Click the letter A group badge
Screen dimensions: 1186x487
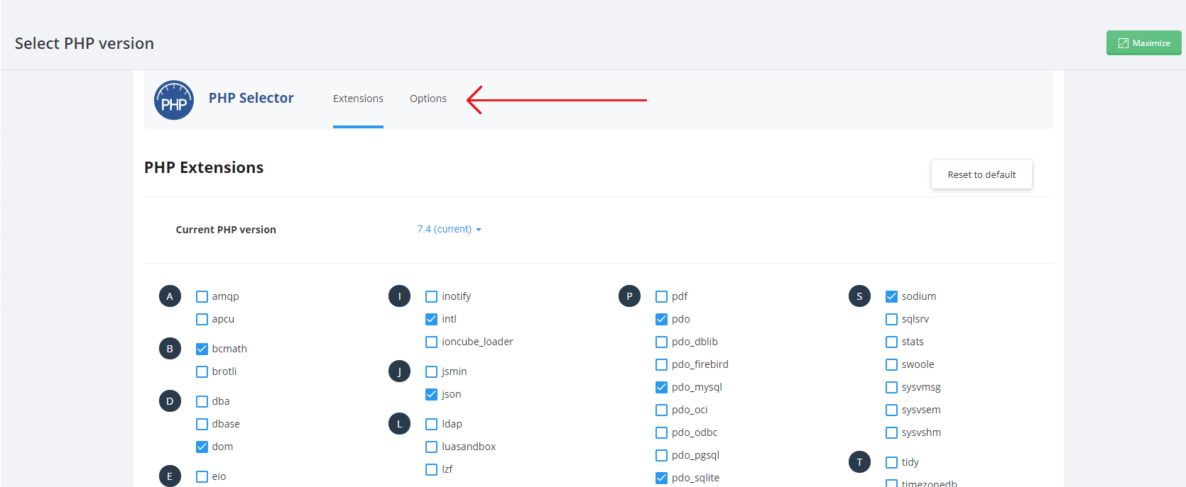point(170,296)
